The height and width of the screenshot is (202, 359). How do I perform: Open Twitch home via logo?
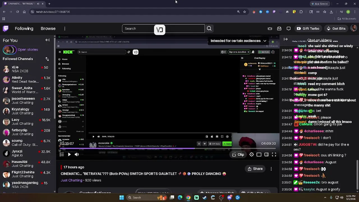click(6, 28)
